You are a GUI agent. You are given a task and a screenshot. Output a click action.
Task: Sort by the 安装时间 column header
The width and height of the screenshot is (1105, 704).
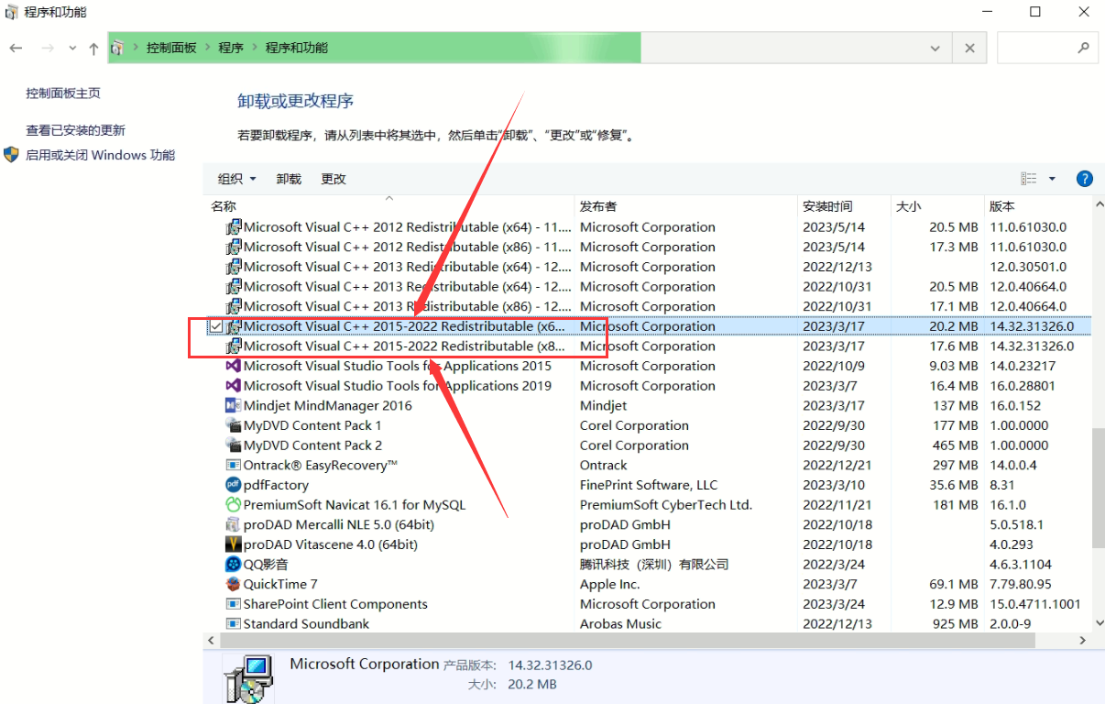coord(827,206)
